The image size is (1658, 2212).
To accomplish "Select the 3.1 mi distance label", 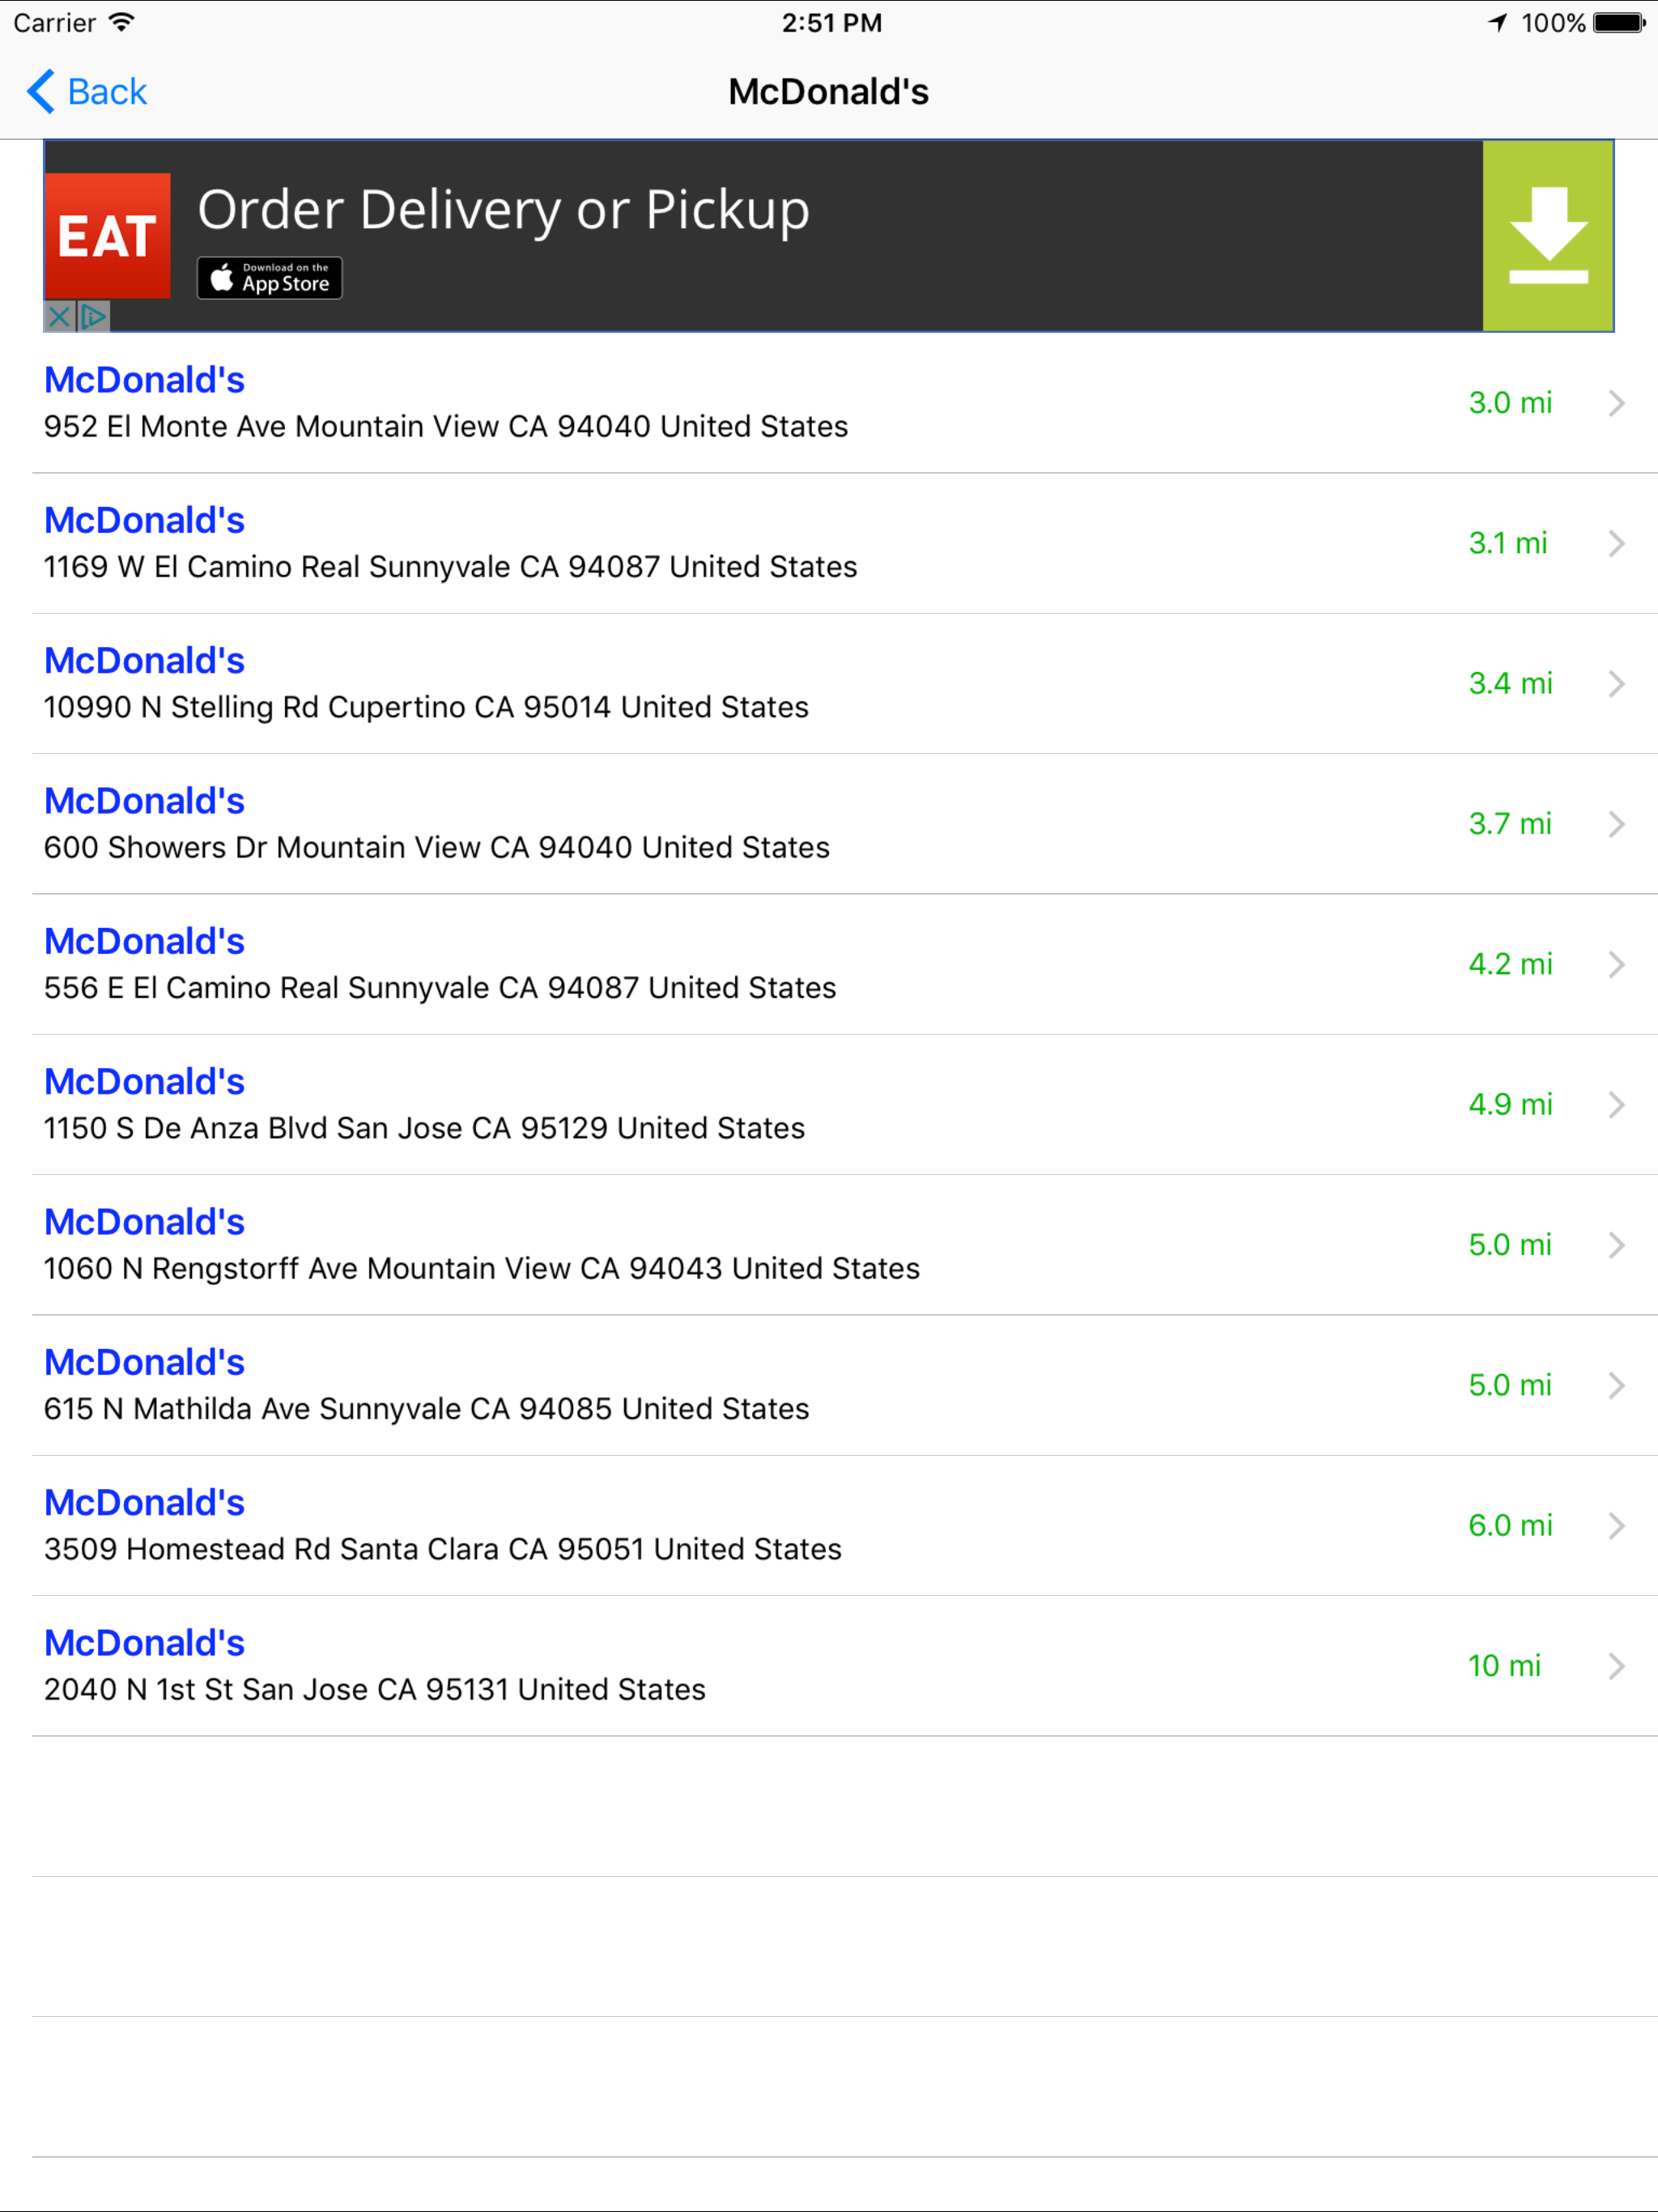I will point(1507,543).
